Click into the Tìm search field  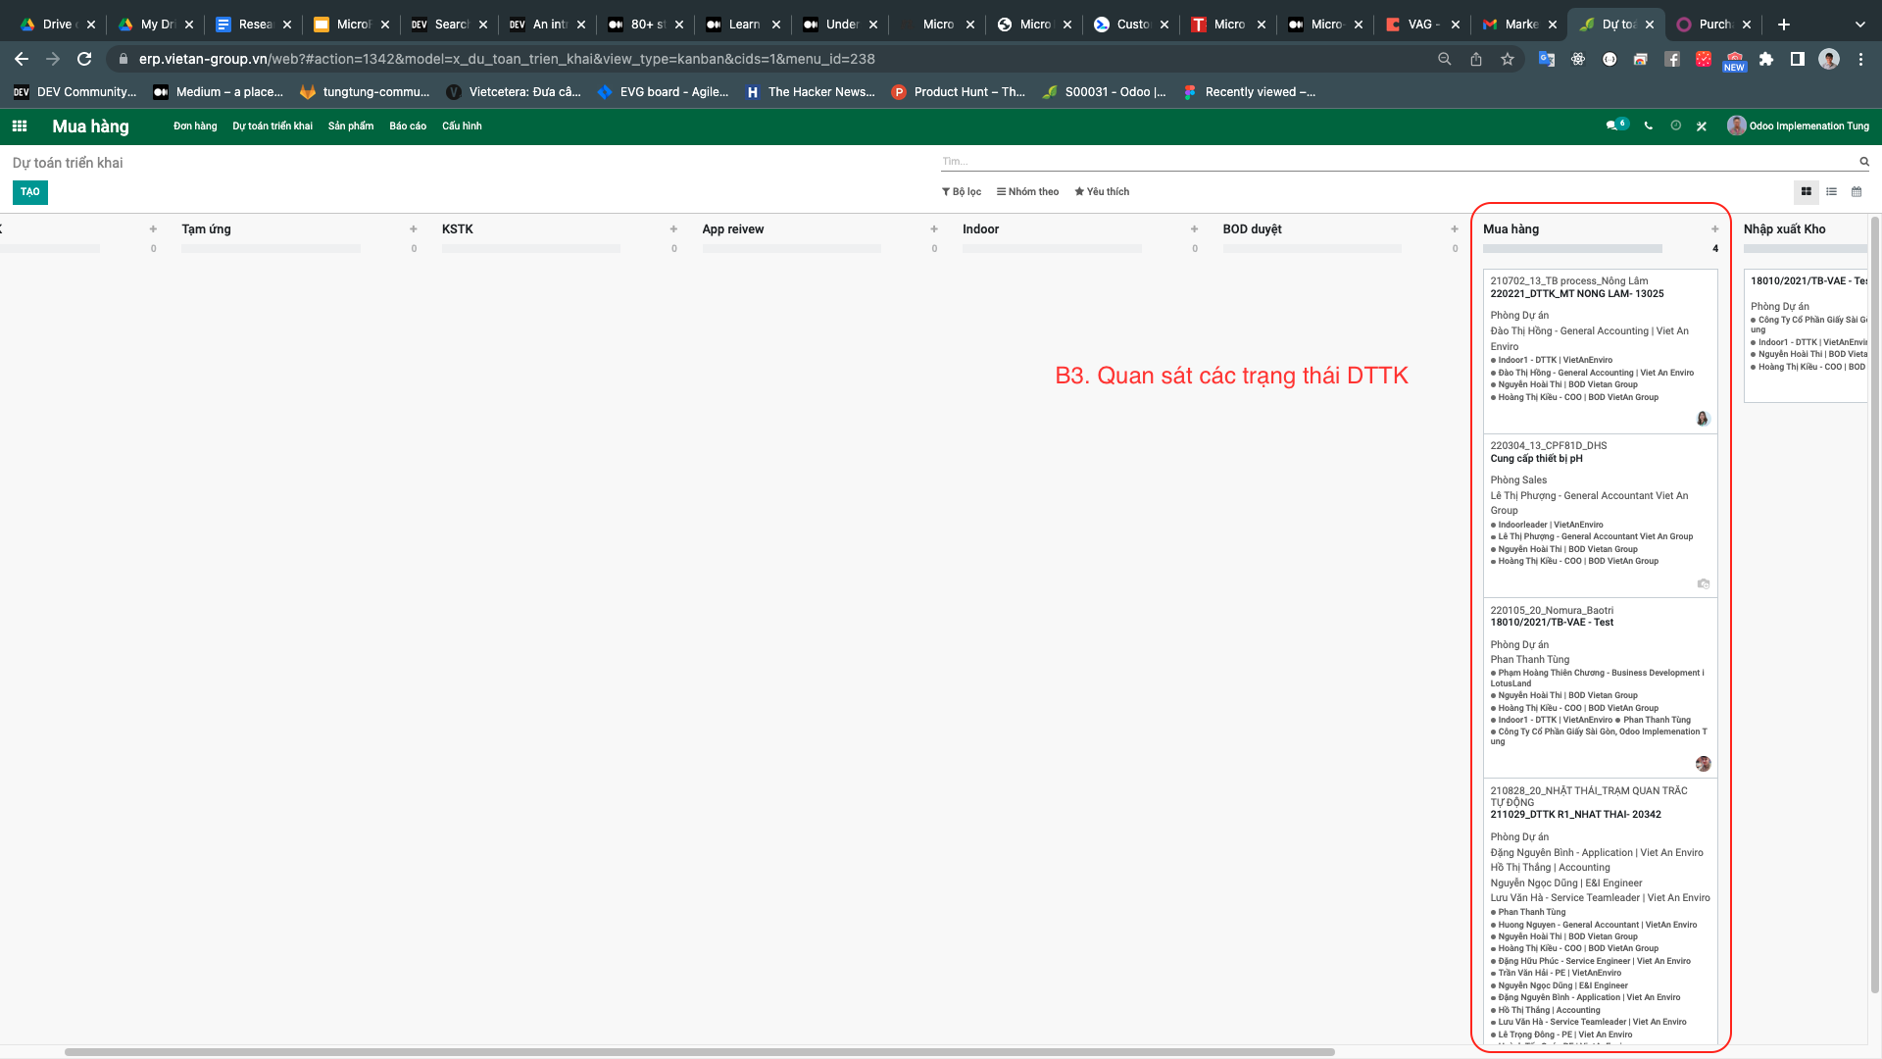(1392, 162)
